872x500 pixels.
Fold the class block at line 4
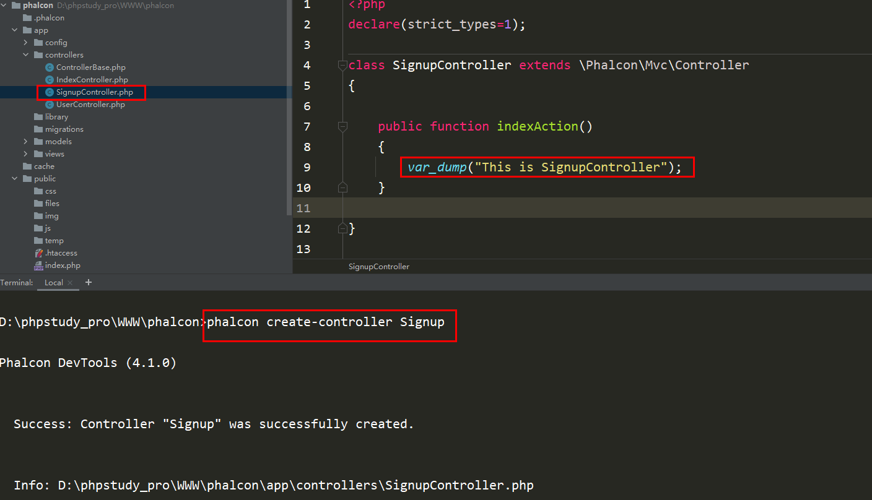point(342,65)
